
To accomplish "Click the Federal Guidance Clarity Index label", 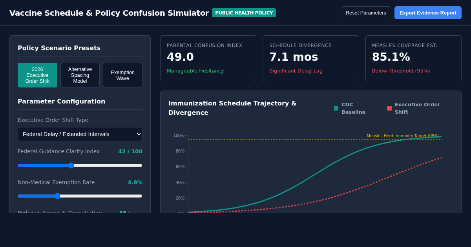I will pyautogui.click(x=58, y=151).
